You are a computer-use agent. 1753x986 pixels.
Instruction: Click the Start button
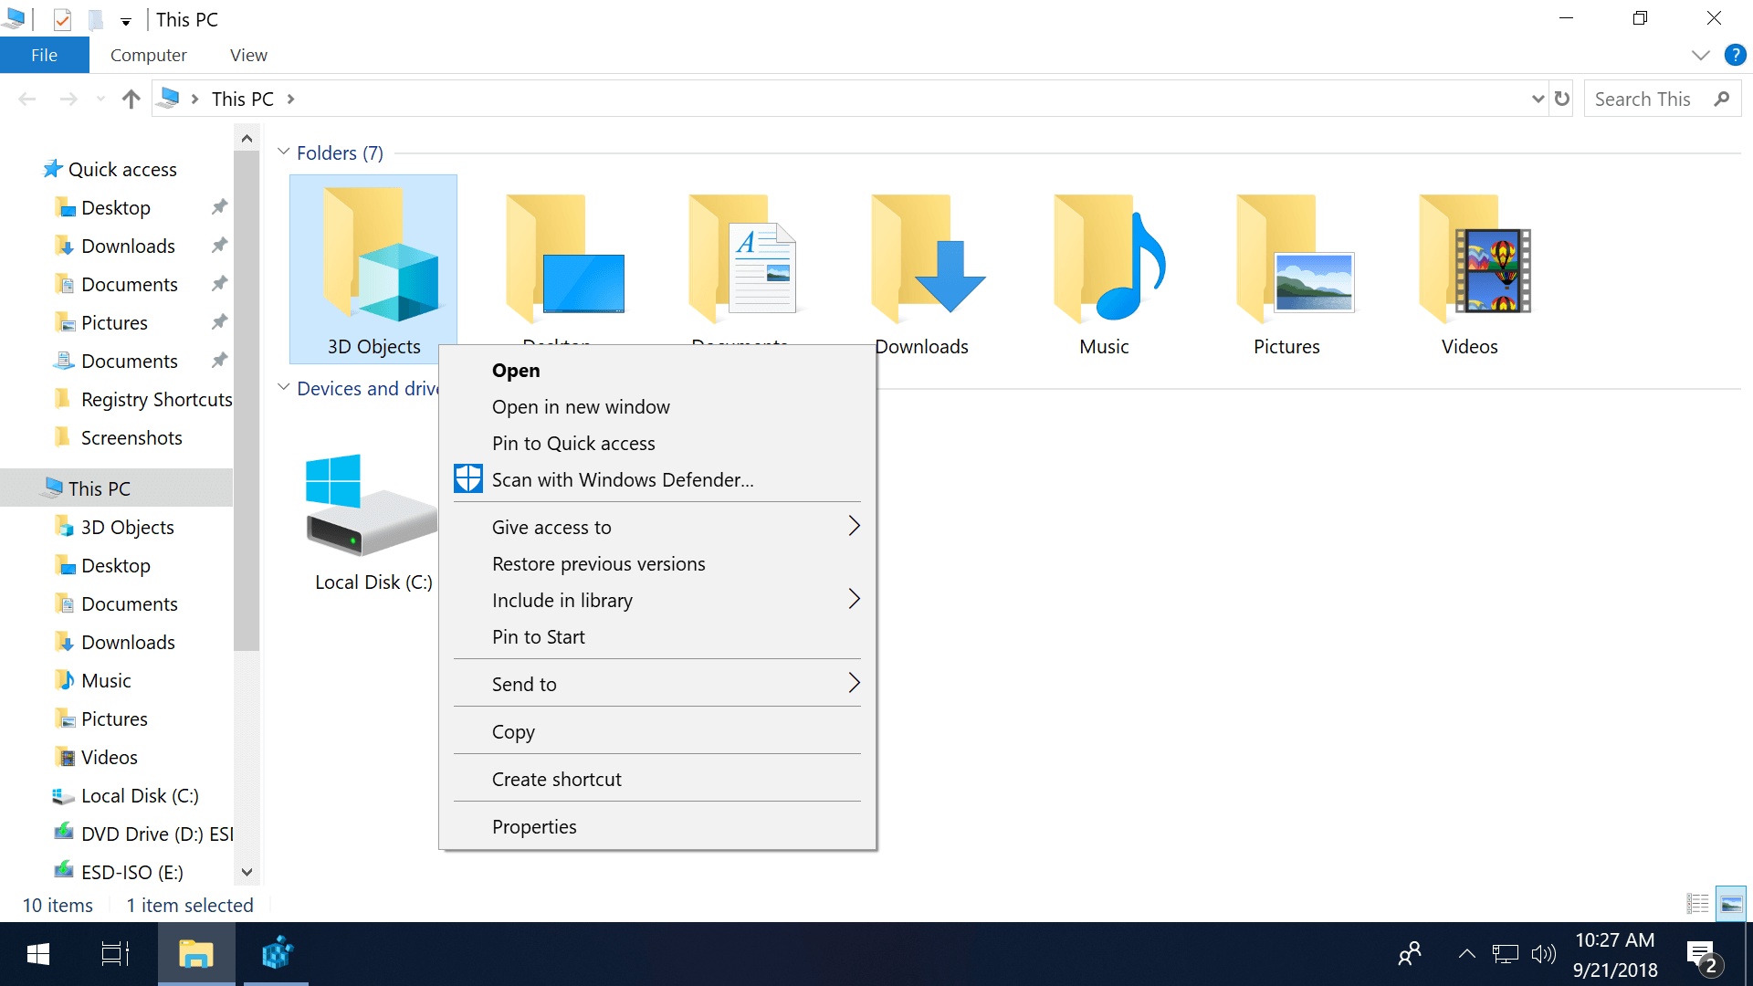point(37,953)
